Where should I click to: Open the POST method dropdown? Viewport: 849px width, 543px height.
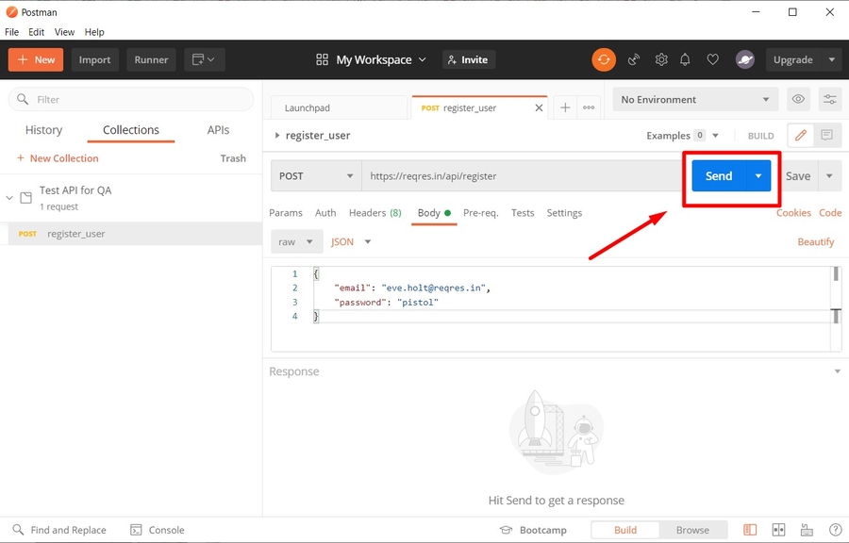(x=315, y=175)
